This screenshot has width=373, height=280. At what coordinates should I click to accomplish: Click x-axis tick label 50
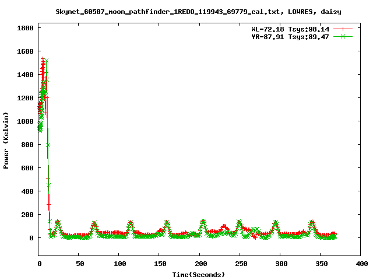[x=80, y=264]
